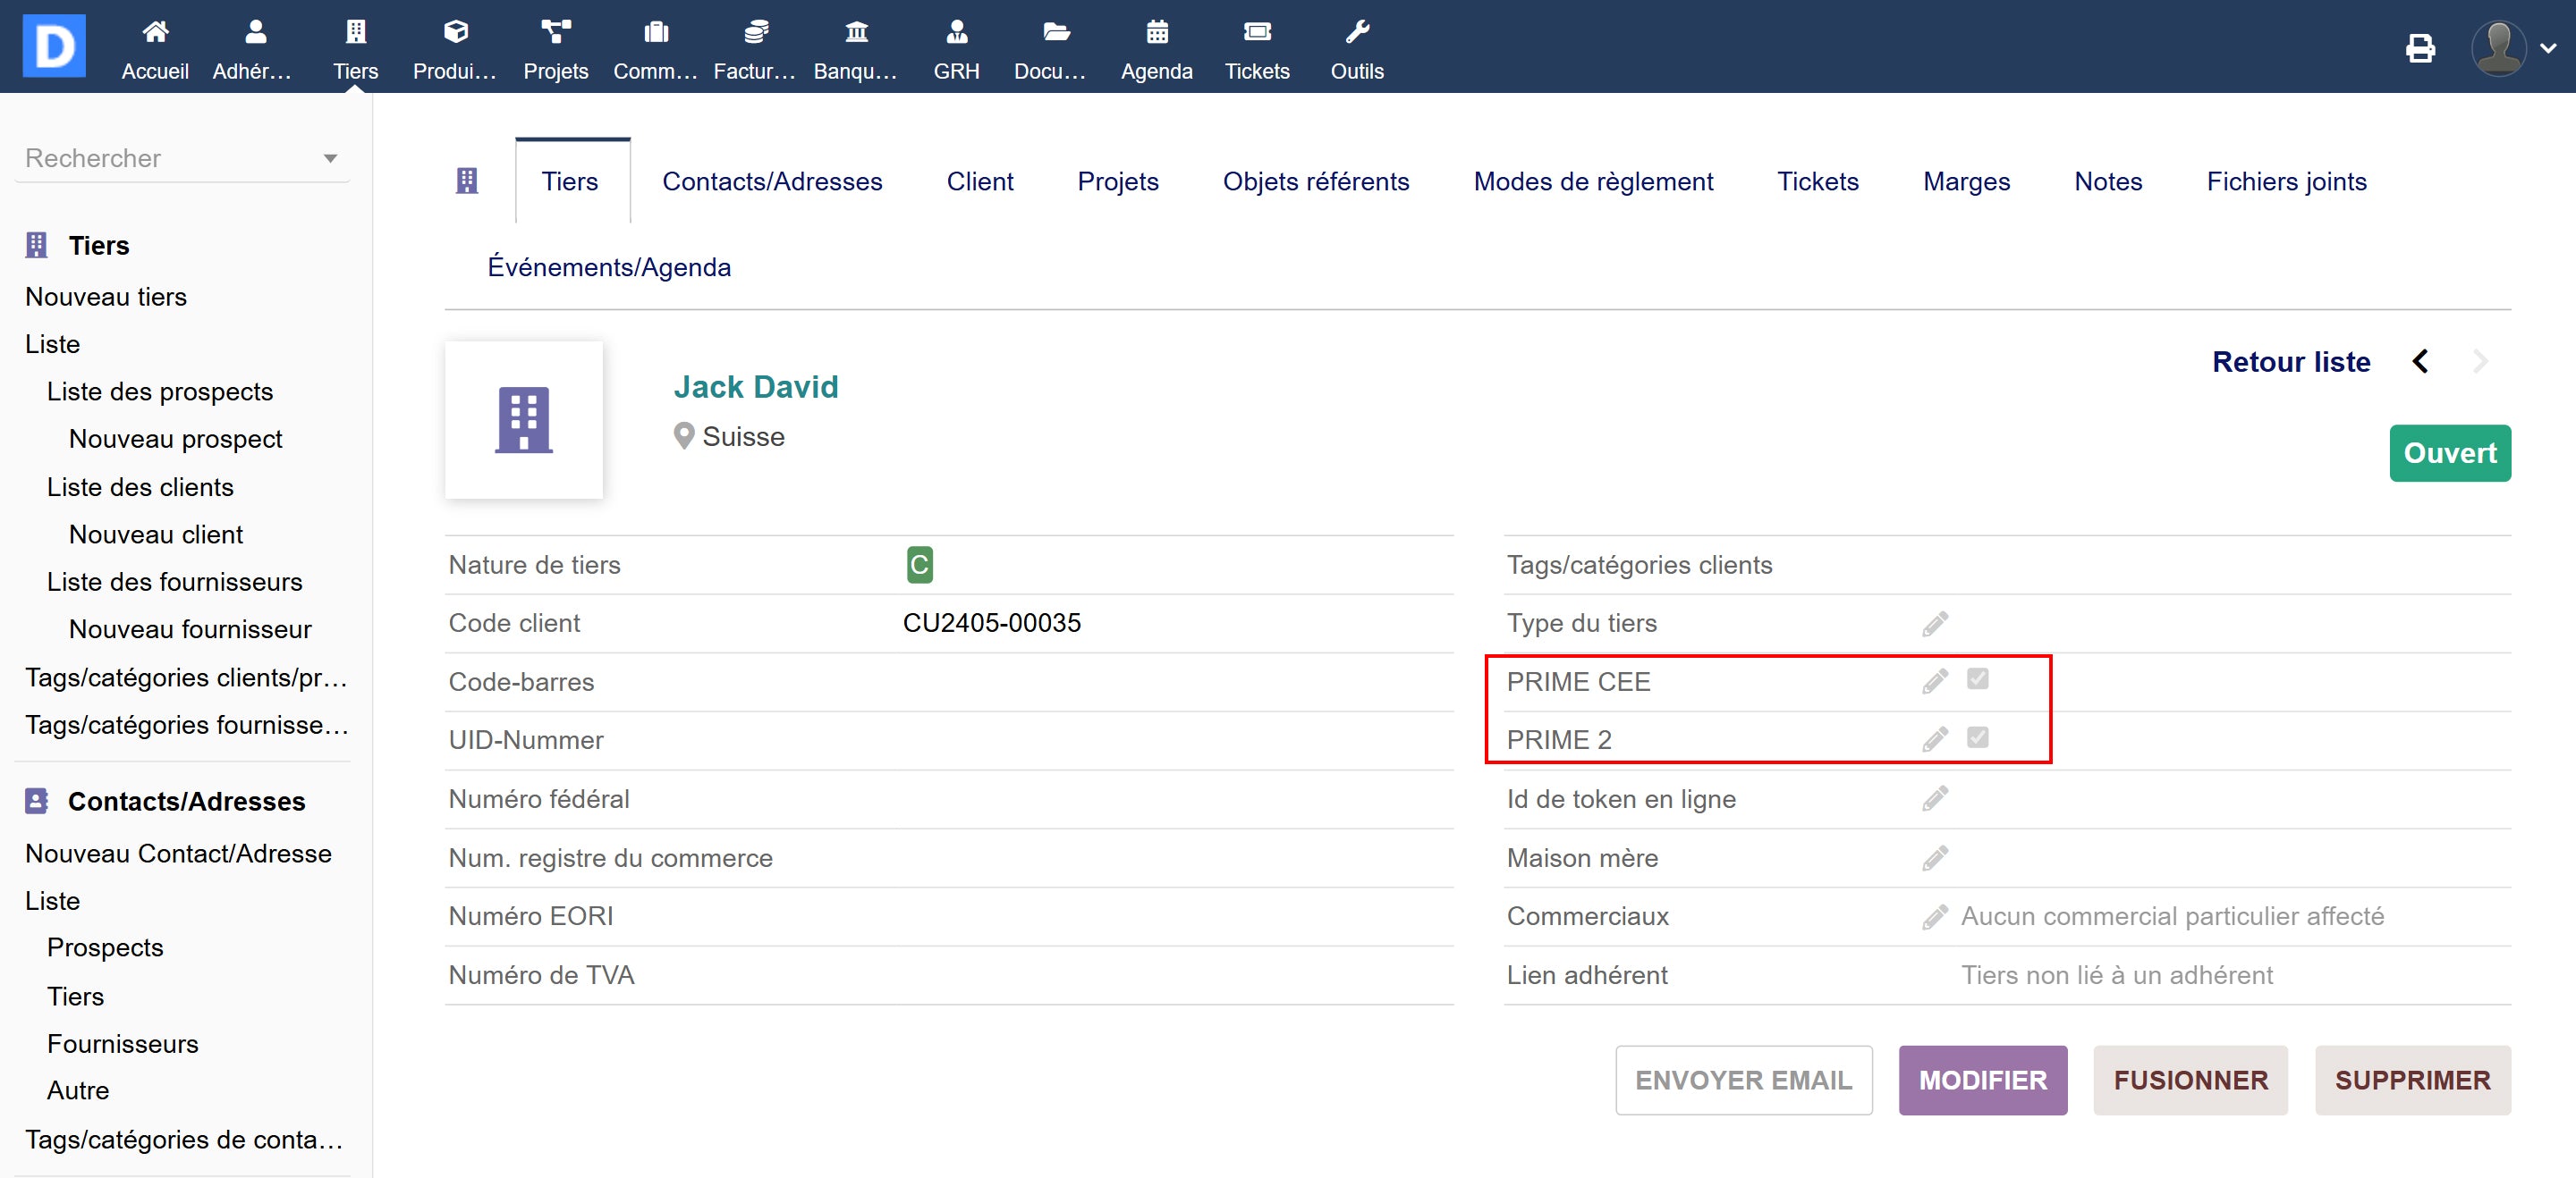Edit Maison mère with pencil icon

coord(1934,858)
